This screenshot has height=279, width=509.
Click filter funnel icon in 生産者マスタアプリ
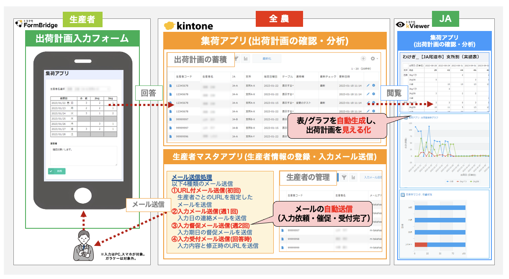[x=344, y=177]
